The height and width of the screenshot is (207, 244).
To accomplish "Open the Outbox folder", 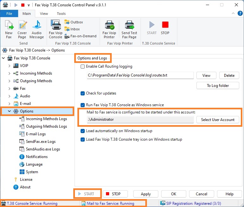I will pos(74,22).
